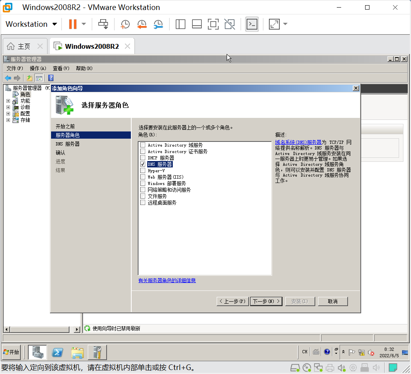Open Windows Explorer from the taskbar
411x374 pixels.
(x=77, y=352)
